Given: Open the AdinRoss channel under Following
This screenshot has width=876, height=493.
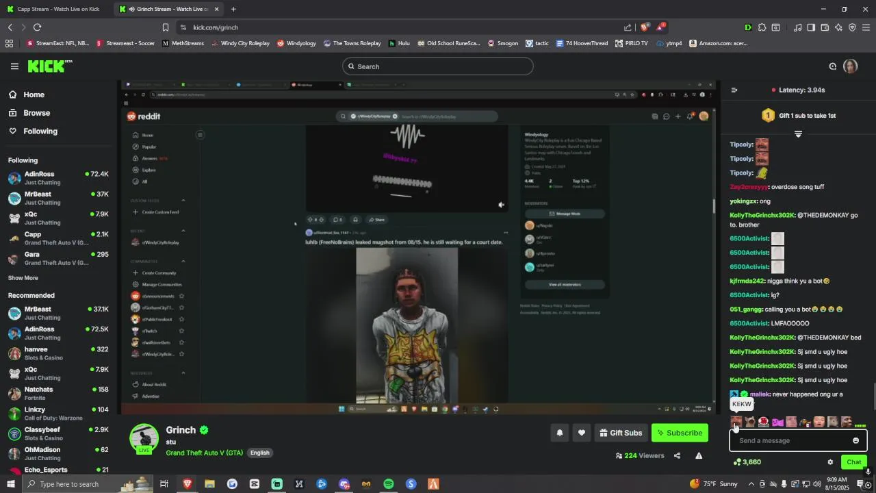Looking at the screenshot, I should (x=58, y=178).
